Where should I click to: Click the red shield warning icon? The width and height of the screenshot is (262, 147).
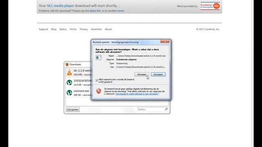tap(99, 91)
